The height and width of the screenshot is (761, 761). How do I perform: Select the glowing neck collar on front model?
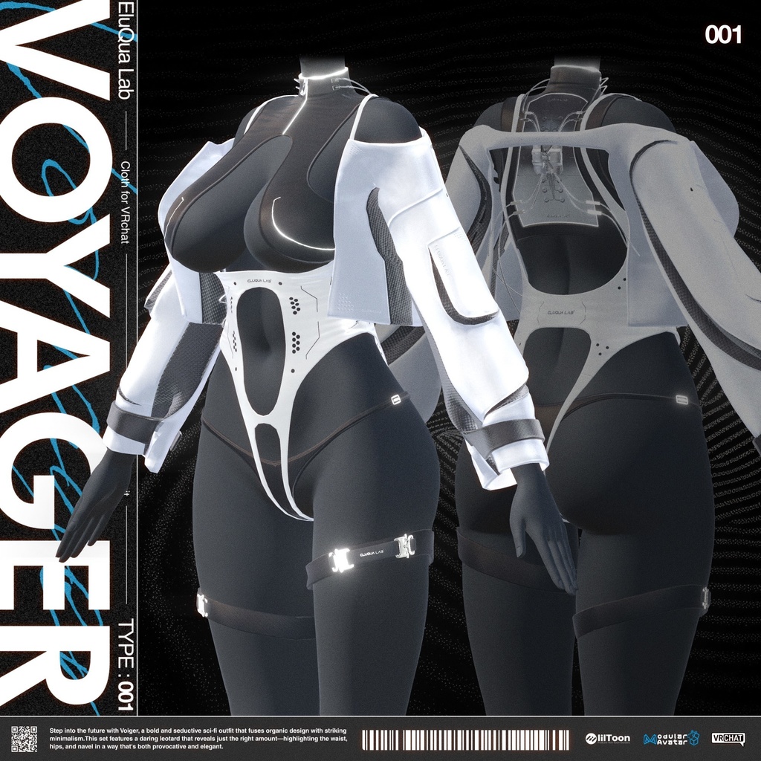click(325, 77)
